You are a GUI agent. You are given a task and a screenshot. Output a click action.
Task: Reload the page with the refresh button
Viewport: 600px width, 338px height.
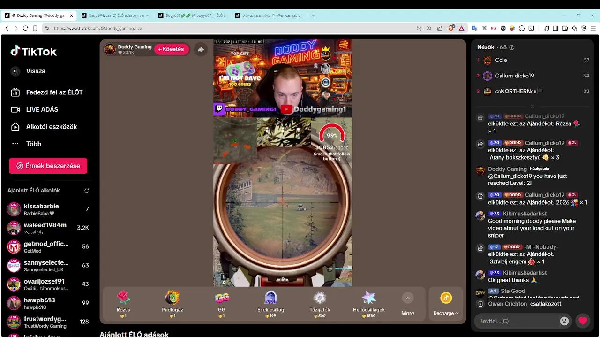[x=25, y=28]
